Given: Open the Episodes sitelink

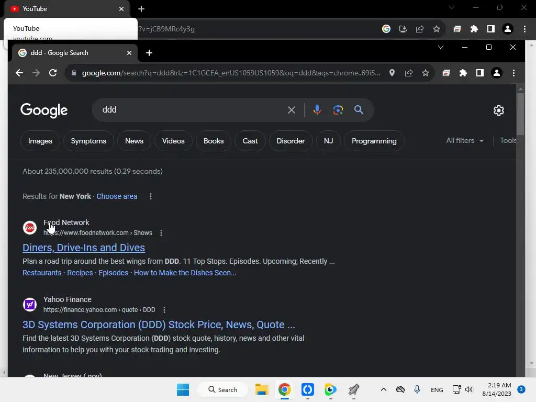Looking at the screenshot, I should click(113, 273).
